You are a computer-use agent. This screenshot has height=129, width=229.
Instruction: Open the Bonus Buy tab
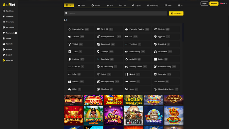(x=153, y=5)
